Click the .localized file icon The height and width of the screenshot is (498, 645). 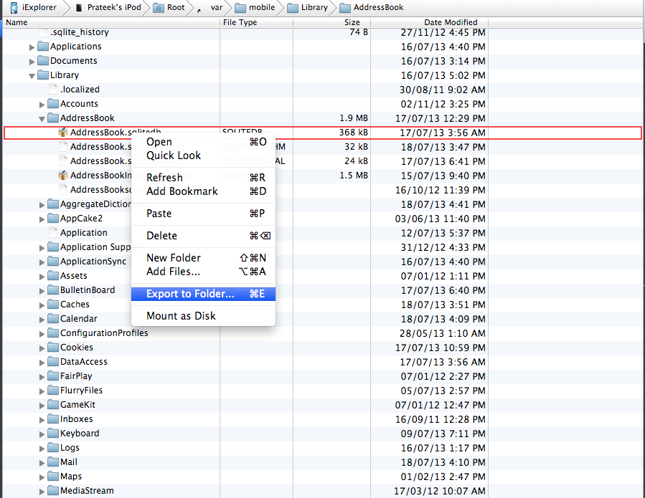53,90
